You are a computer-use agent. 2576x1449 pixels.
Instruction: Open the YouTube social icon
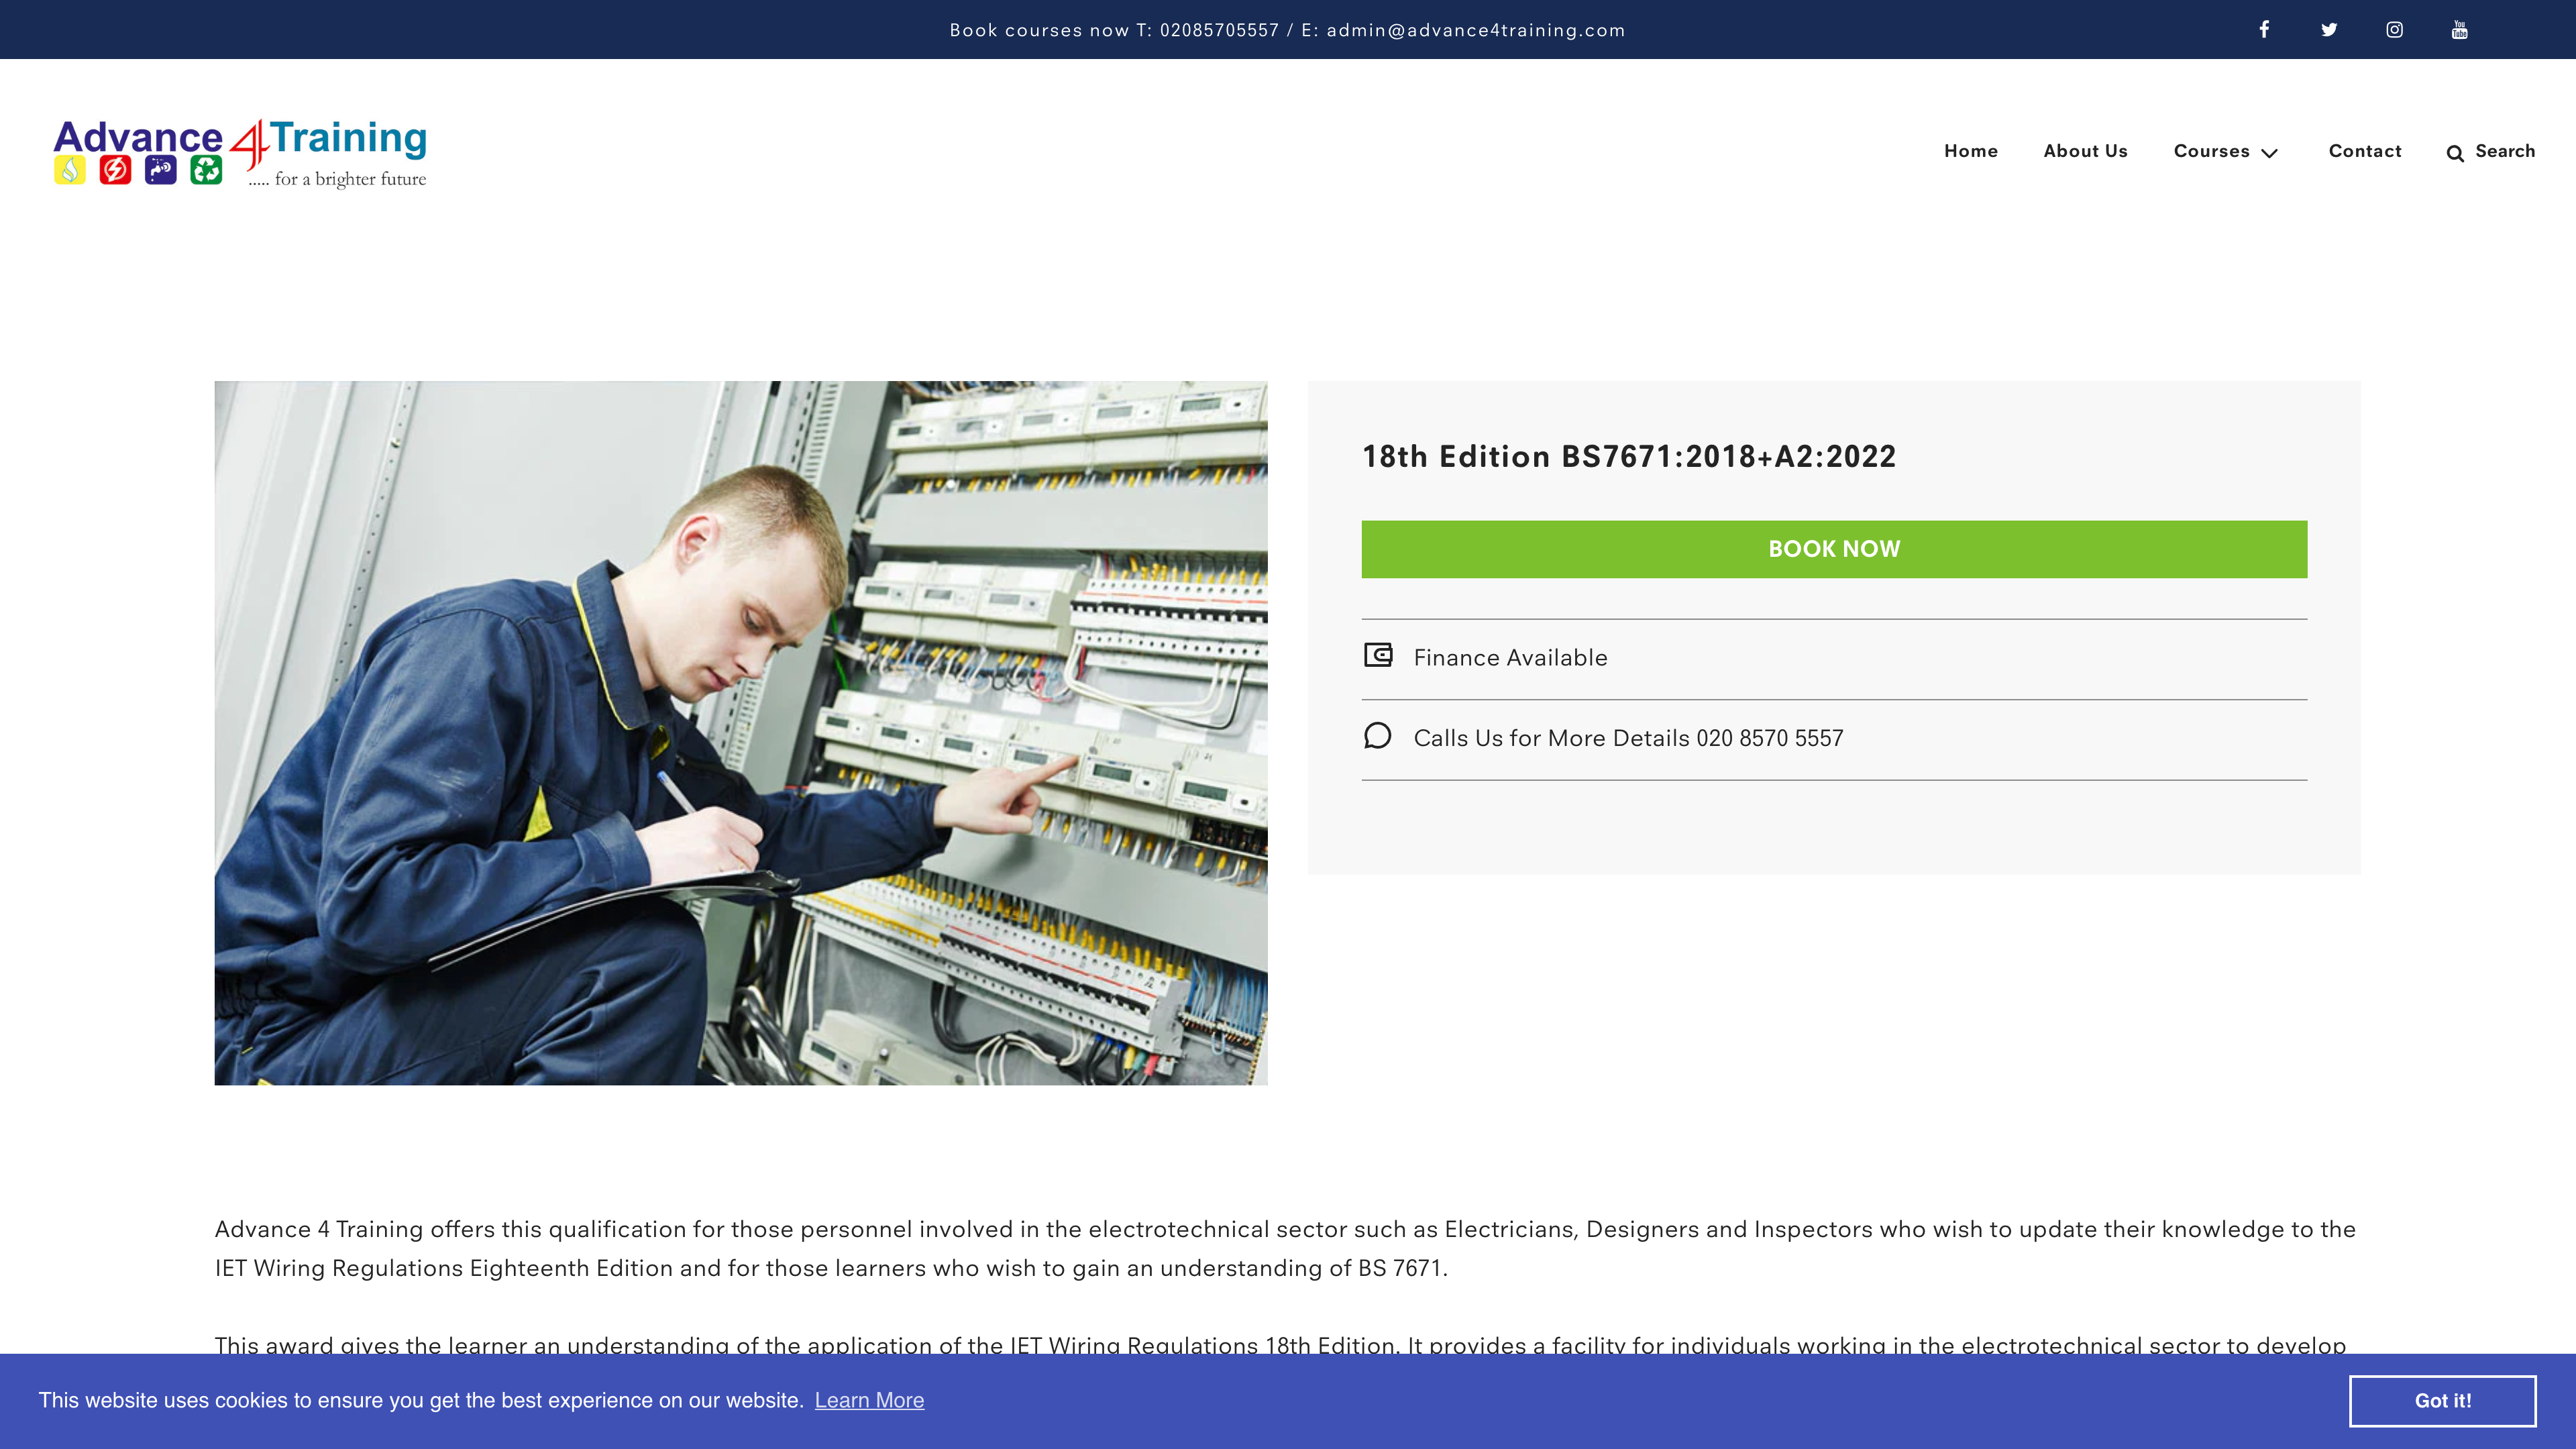[2459, 29]
